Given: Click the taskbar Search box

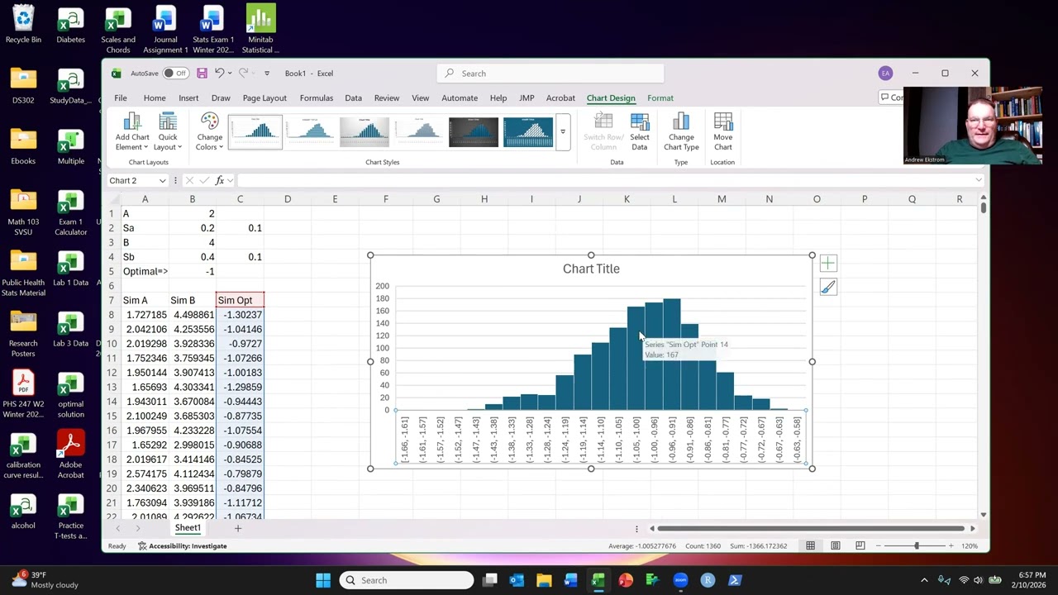Looking at the screenshot, I should [x=406, y=580].
